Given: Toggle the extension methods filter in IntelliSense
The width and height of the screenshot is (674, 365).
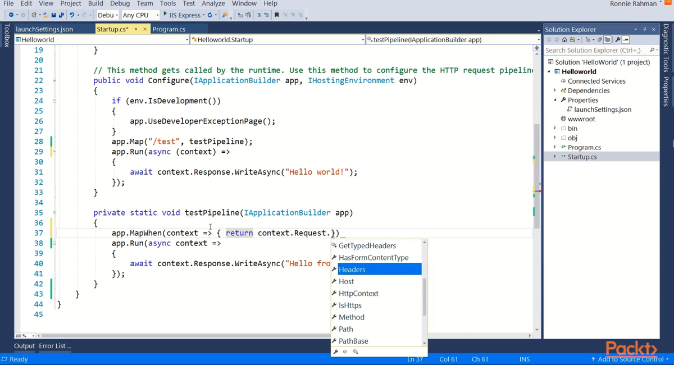Looking at the screenshot, I should (x=356, y=352).
